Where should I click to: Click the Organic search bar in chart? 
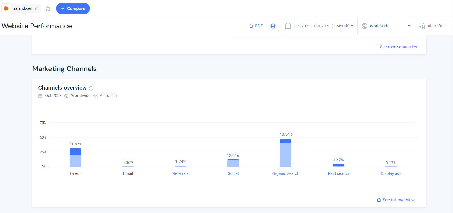(x=286, y=153)
